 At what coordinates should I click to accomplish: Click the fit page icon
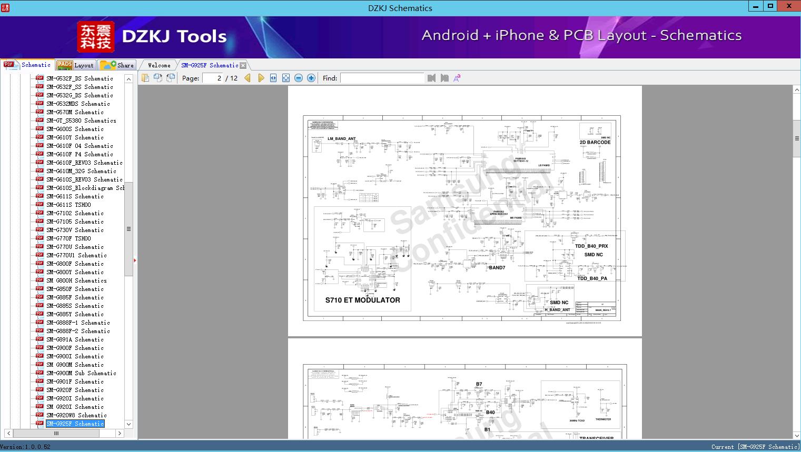click(x=286, y=78)
